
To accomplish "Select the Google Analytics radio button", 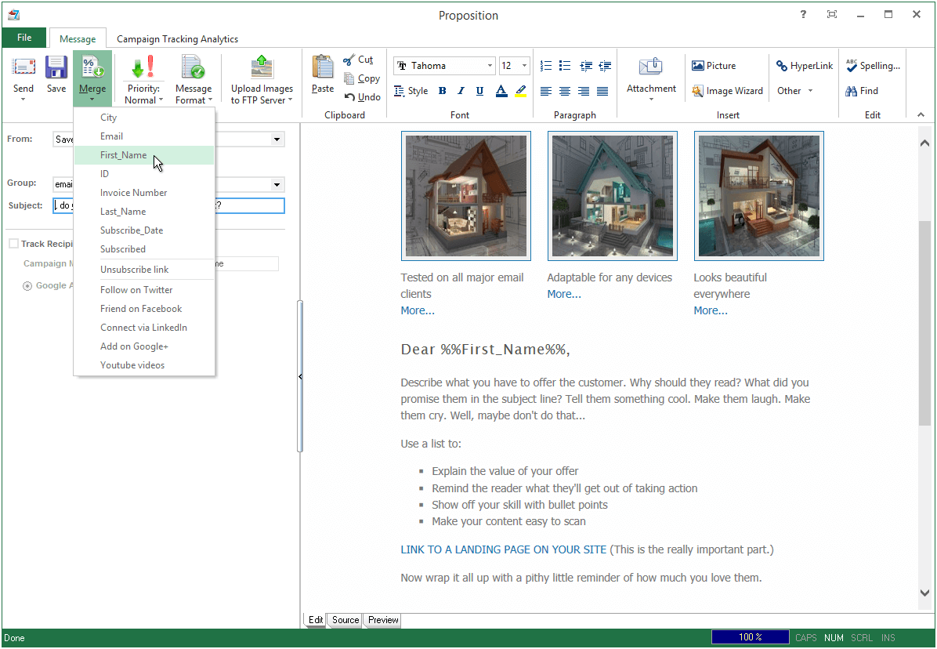I will click(27, 286).
